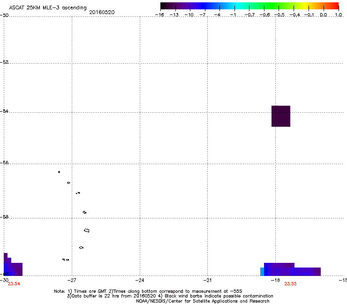Click the northernmost small island outline
347x304 pixels.
coord(59,172)
